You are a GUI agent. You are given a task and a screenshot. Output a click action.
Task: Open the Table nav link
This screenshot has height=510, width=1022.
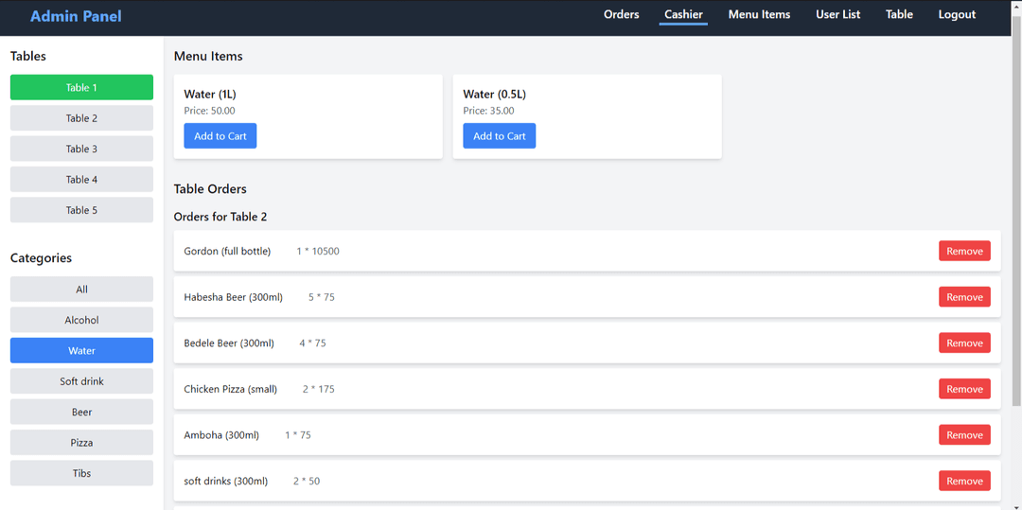pos(899,14)
